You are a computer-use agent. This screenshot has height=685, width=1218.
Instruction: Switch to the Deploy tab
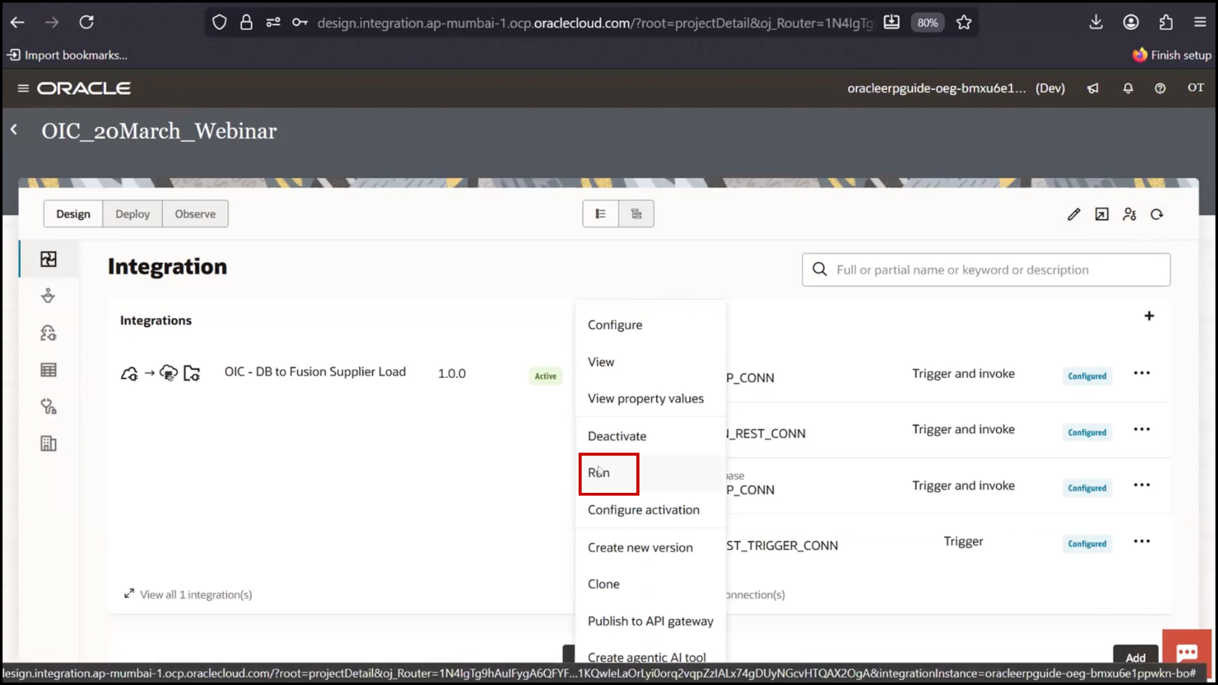point(133,214)
